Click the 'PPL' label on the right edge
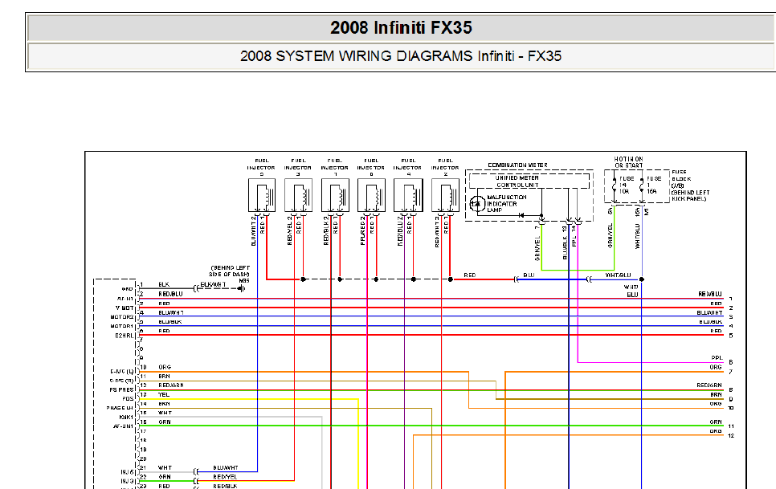776x489 pixels. 717,358
